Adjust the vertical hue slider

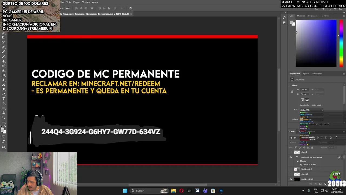[341, 43]
